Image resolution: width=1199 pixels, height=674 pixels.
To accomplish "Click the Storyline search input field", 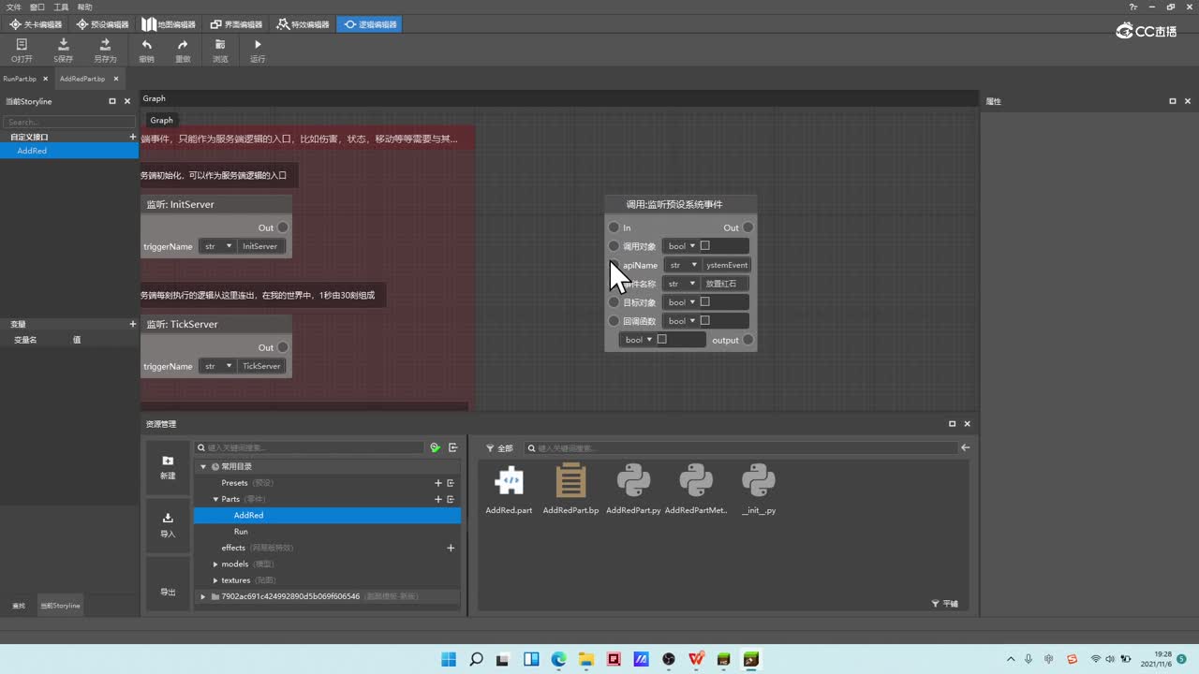I will (69, 123).
